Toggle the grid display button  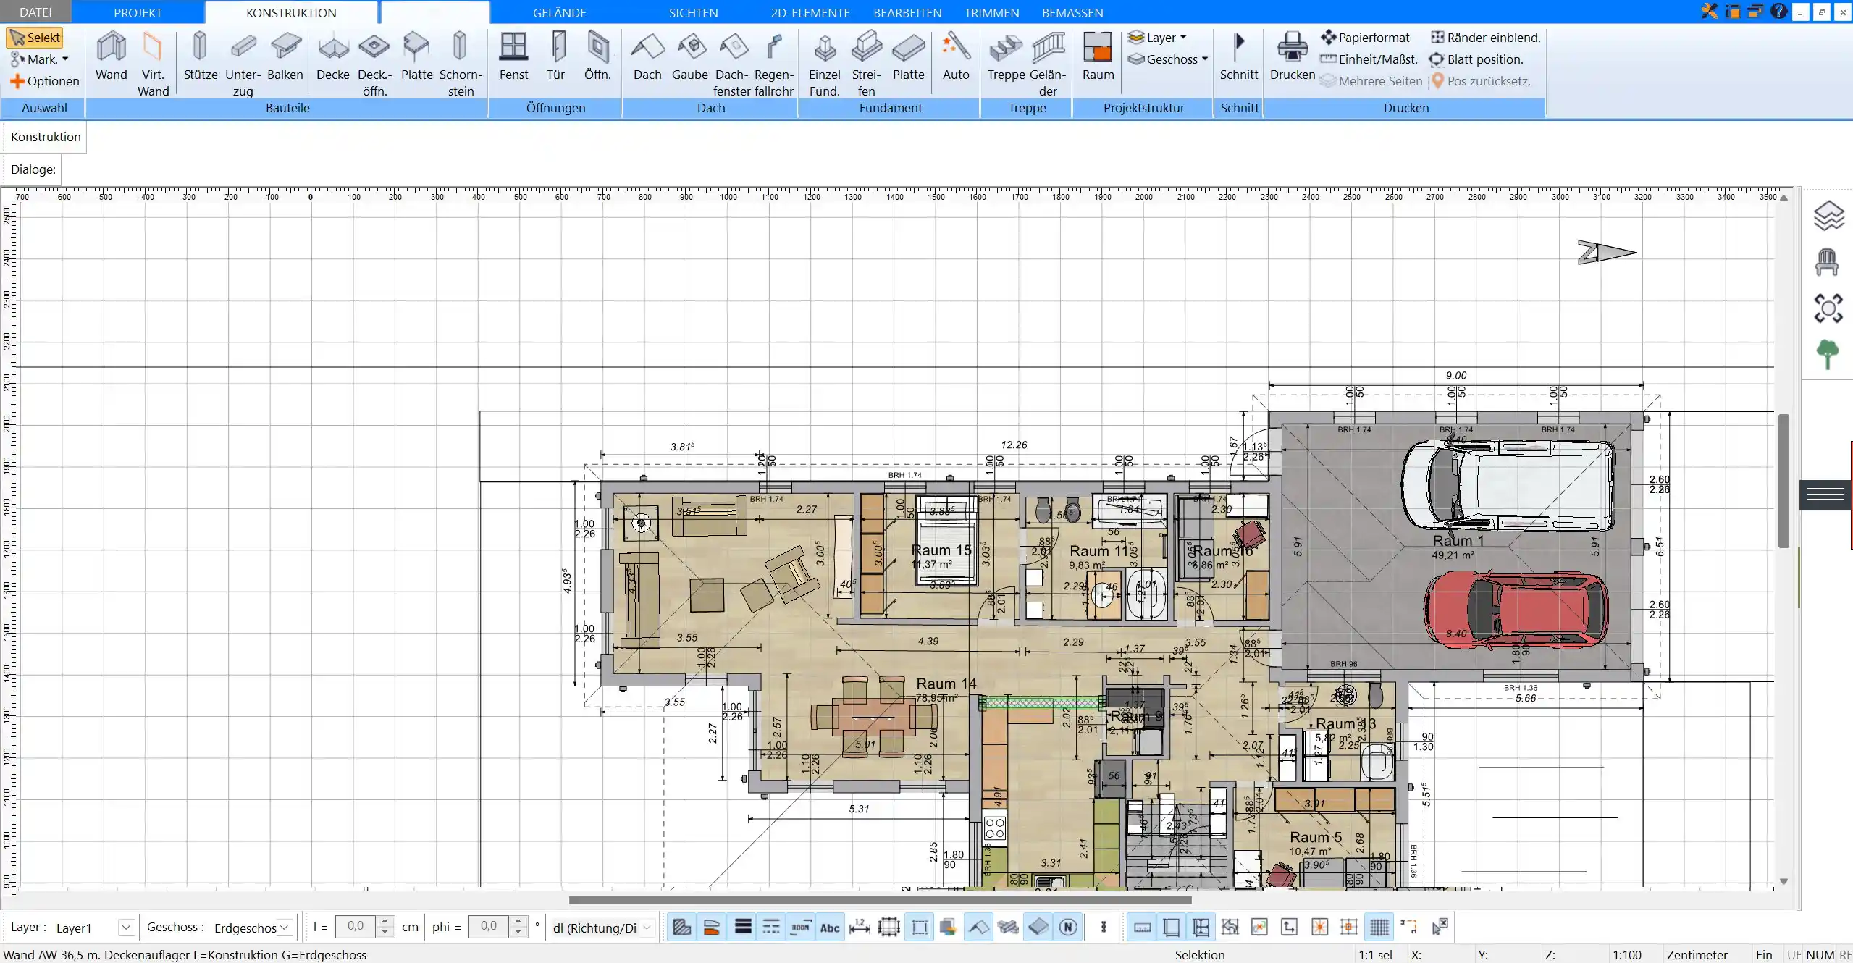click(x=1380, y=927)
